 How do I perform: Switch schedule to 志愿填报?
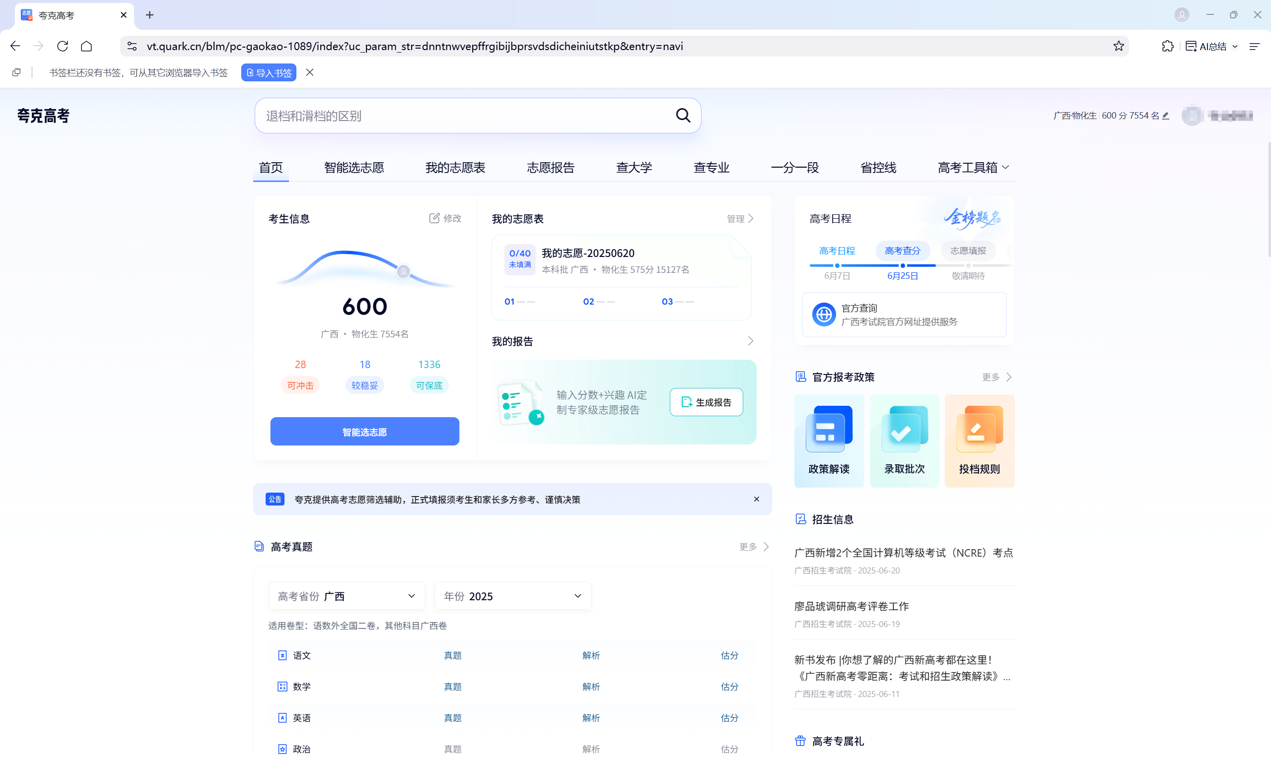967,251
